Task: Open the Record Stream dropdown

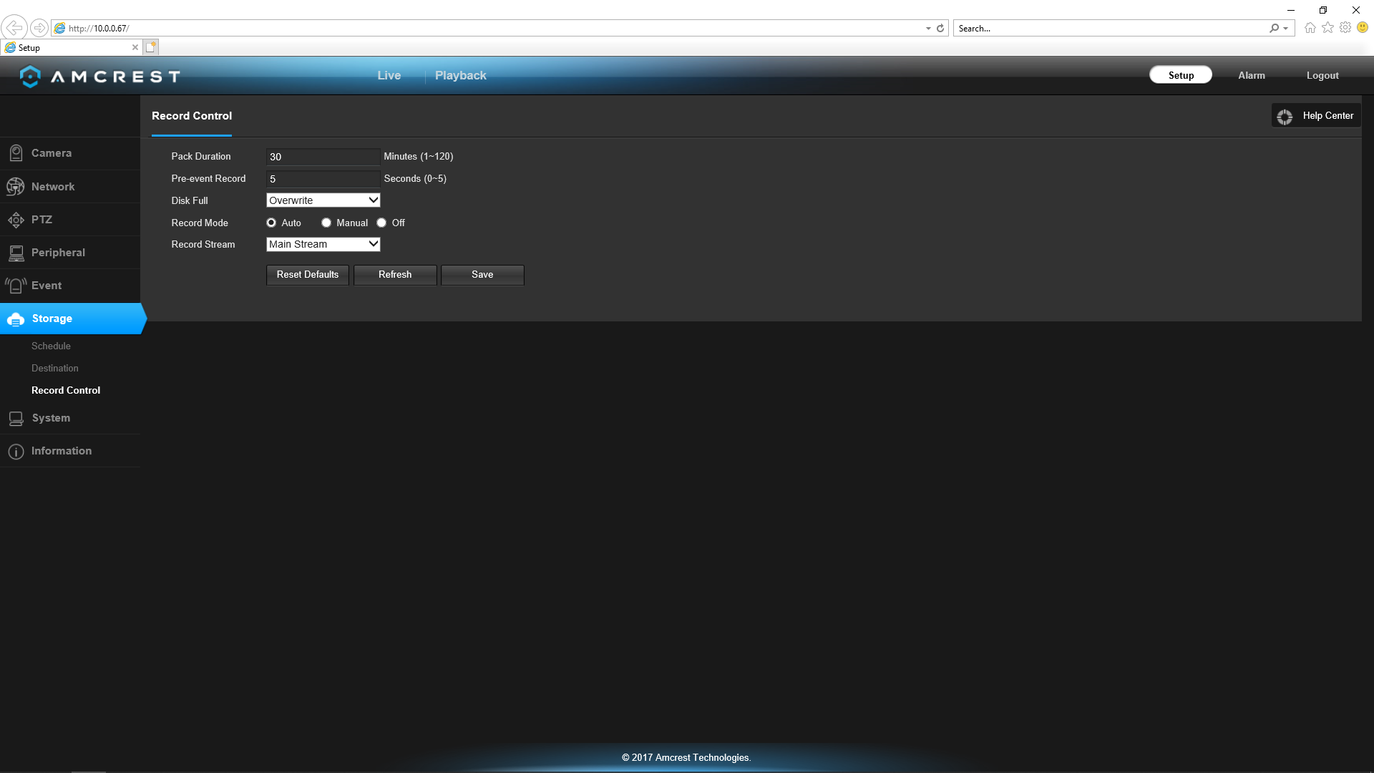Action: (x=323, y=244)
